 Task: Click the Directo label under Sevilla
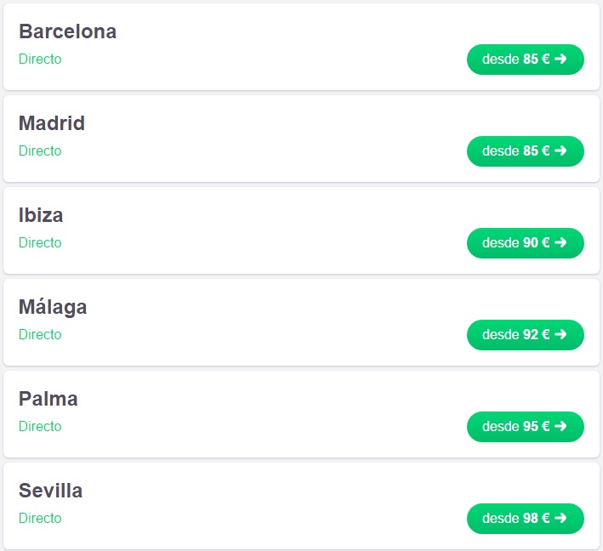[x=40, y=519]
